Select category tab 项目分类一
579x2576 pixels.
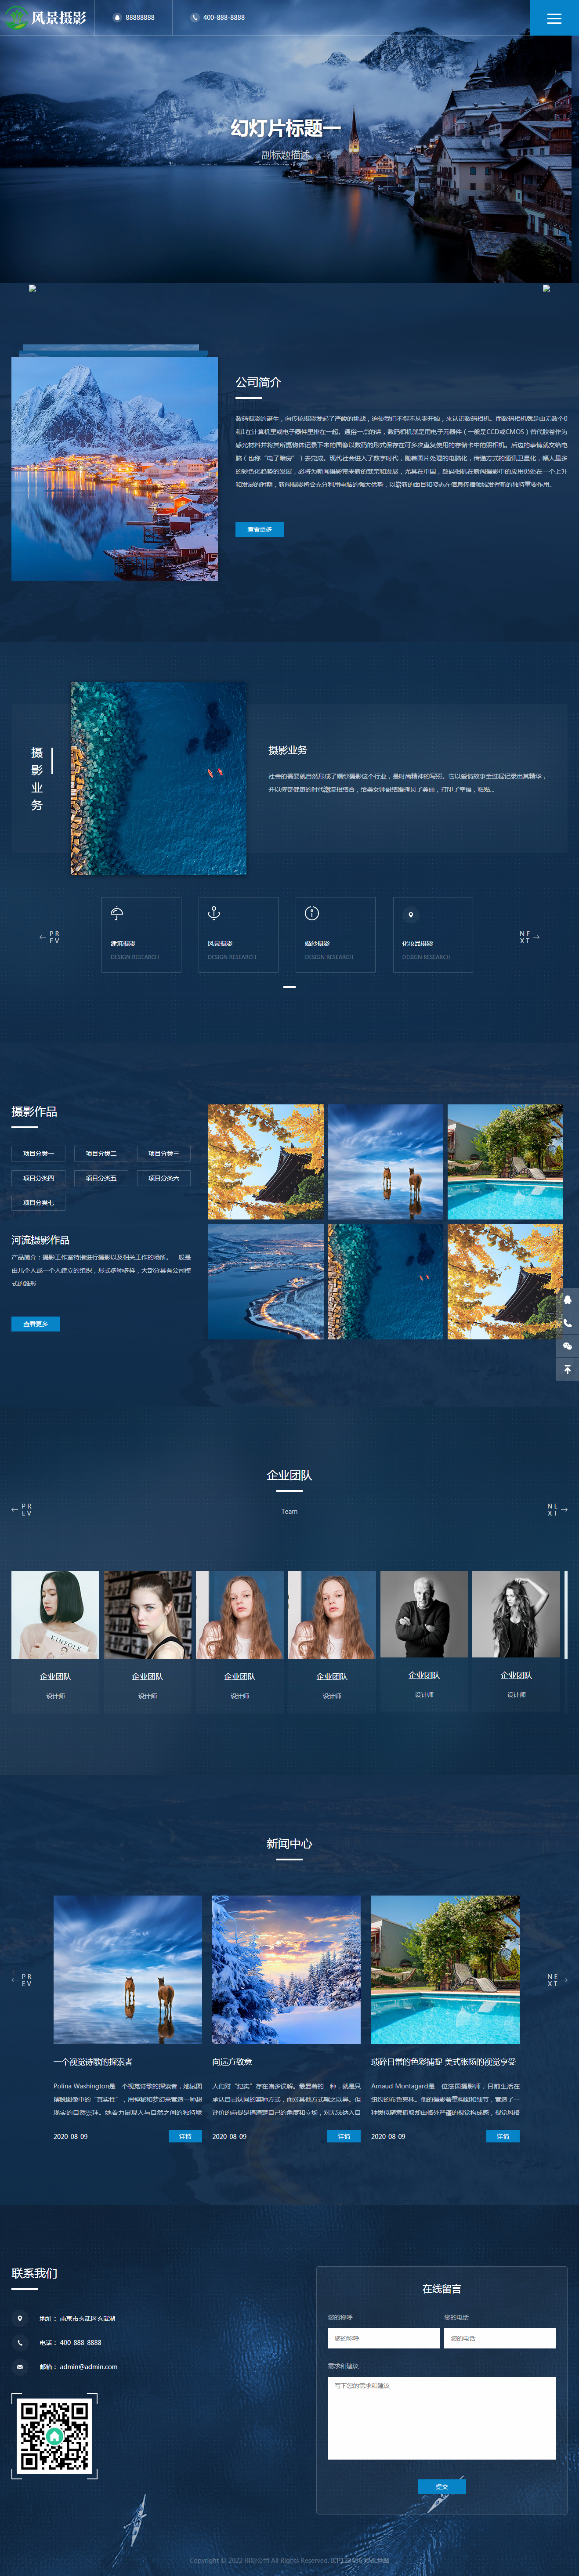38,1153
